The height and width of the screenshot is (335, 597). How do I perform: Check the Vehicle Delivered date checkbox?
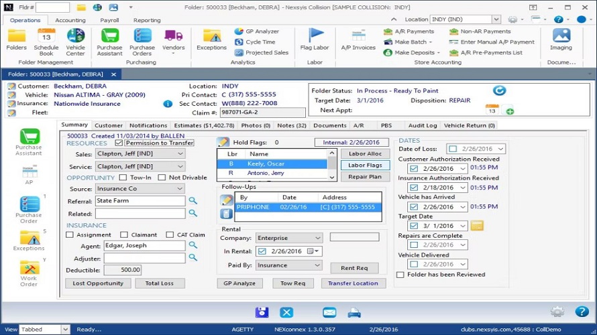(x=415, y=264)
